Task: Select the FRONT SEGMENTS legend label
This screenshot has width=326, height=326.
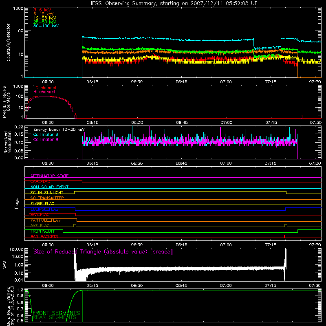Action: click(56, 313)
